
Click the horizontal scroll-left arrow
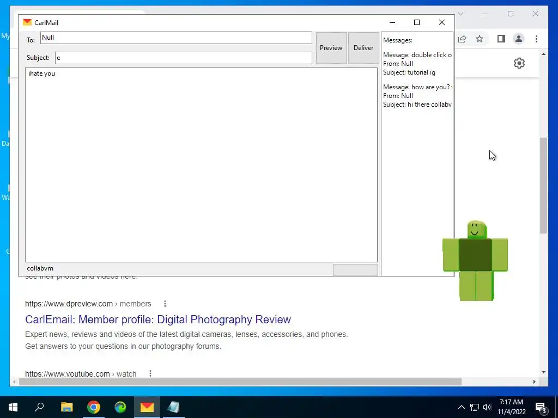(x=14, y=382)
